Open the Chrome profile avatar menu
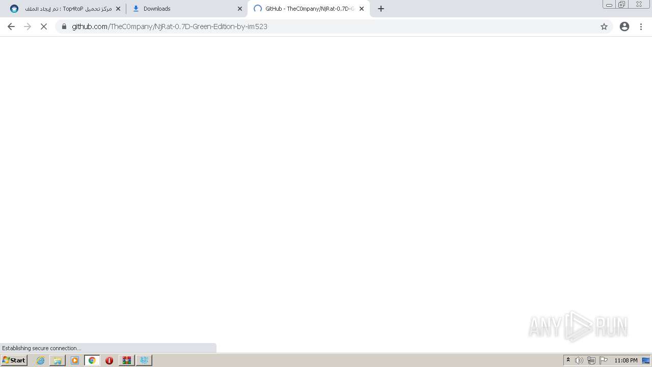This screenshot has width=652, height=367. [x=624, y=27]
